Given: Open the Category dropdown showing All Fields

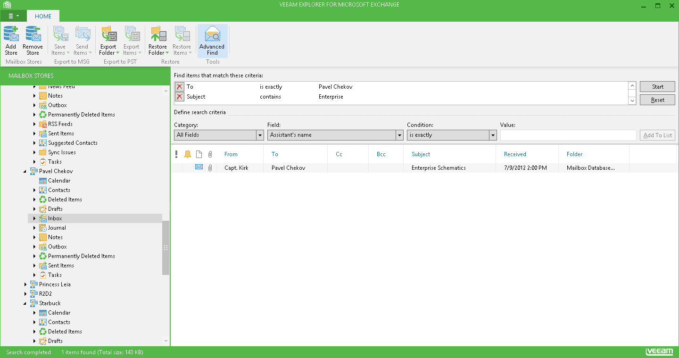Looking at the screenshot, I should pos(219,135).
